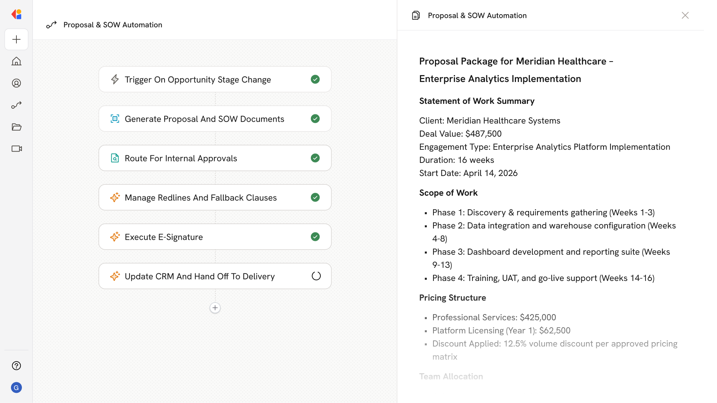This screenshot has width=717, height=403.
Task: Click the Proposal & SOW Automation breadcrumb title
Action: 112,25
